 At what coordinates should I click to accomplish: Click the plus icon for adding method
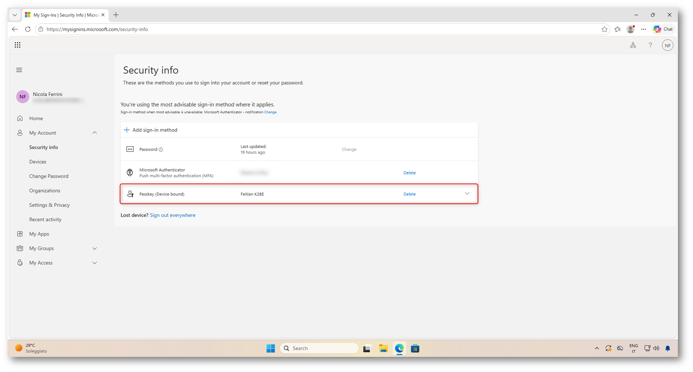[127, 130]
